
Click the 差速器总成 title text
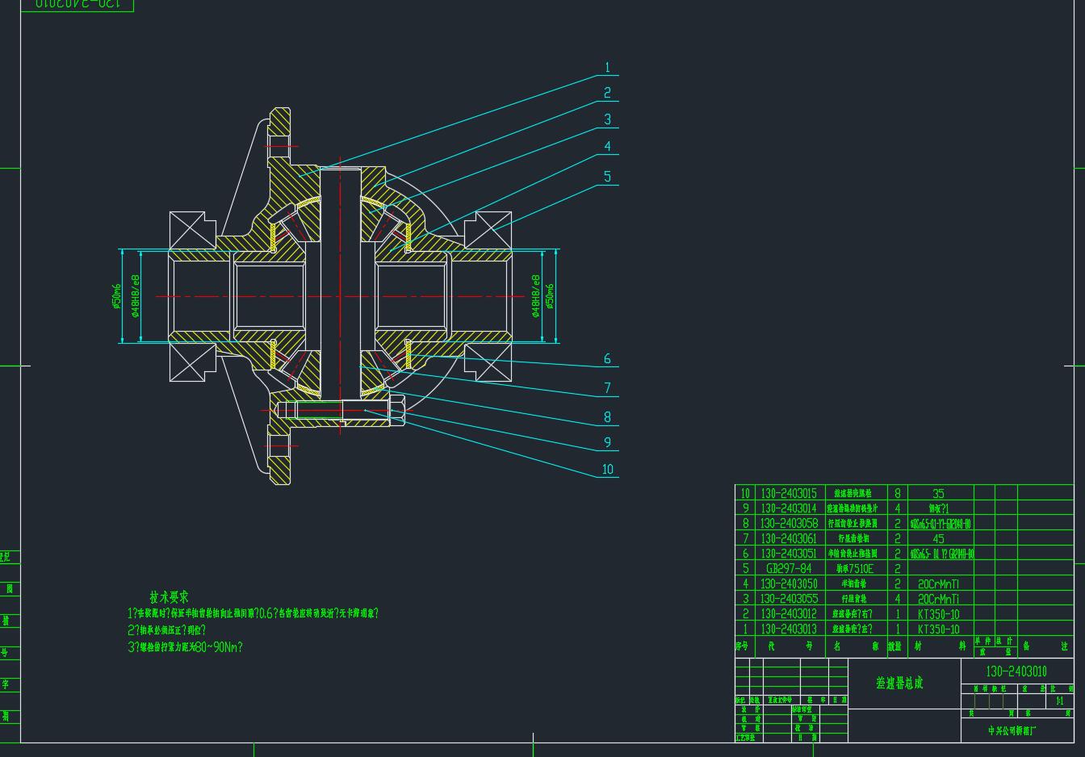pyautogui.click(x=899, y=683)
